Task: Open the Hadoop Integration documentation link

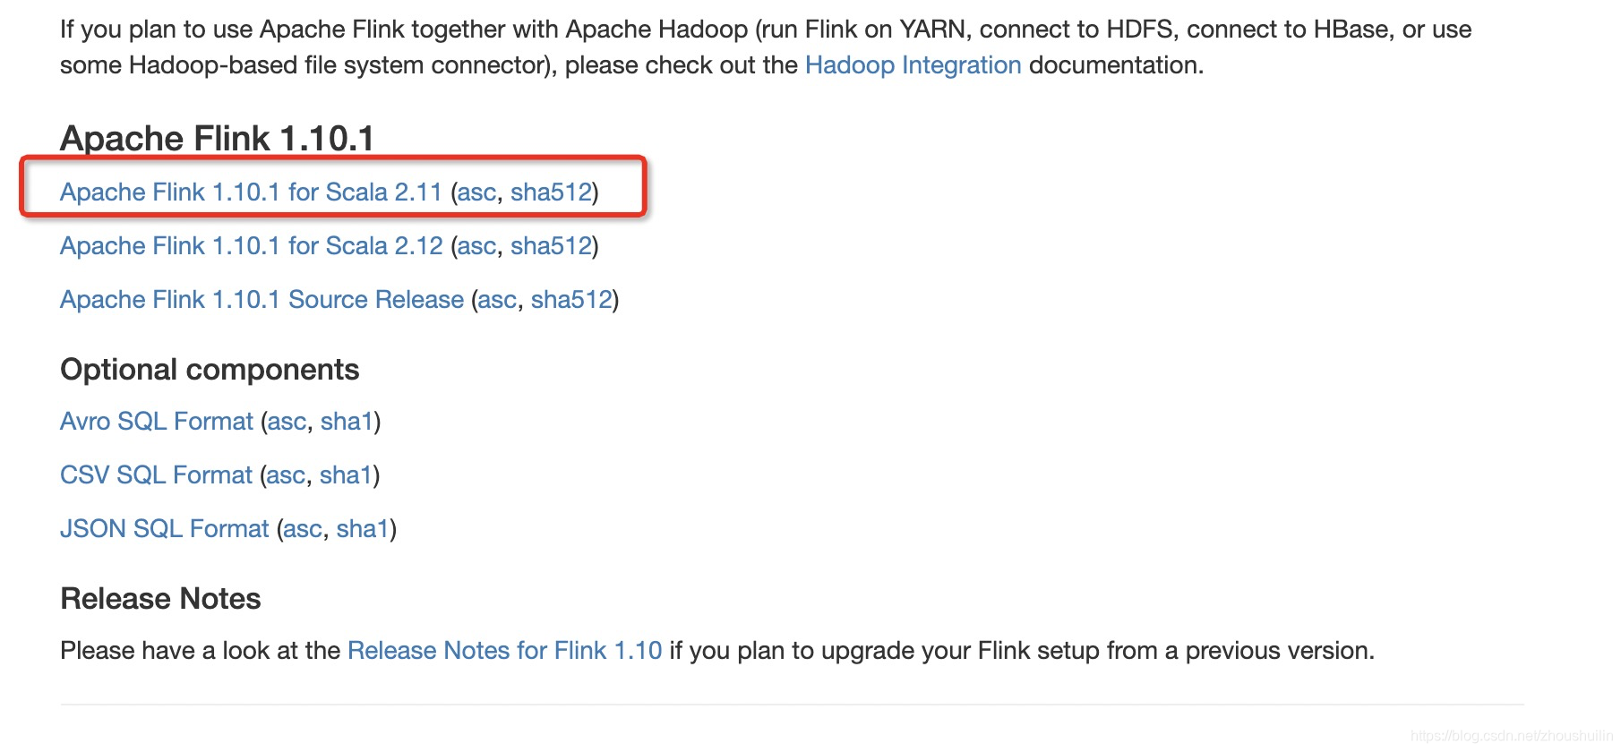Action: 912,64
